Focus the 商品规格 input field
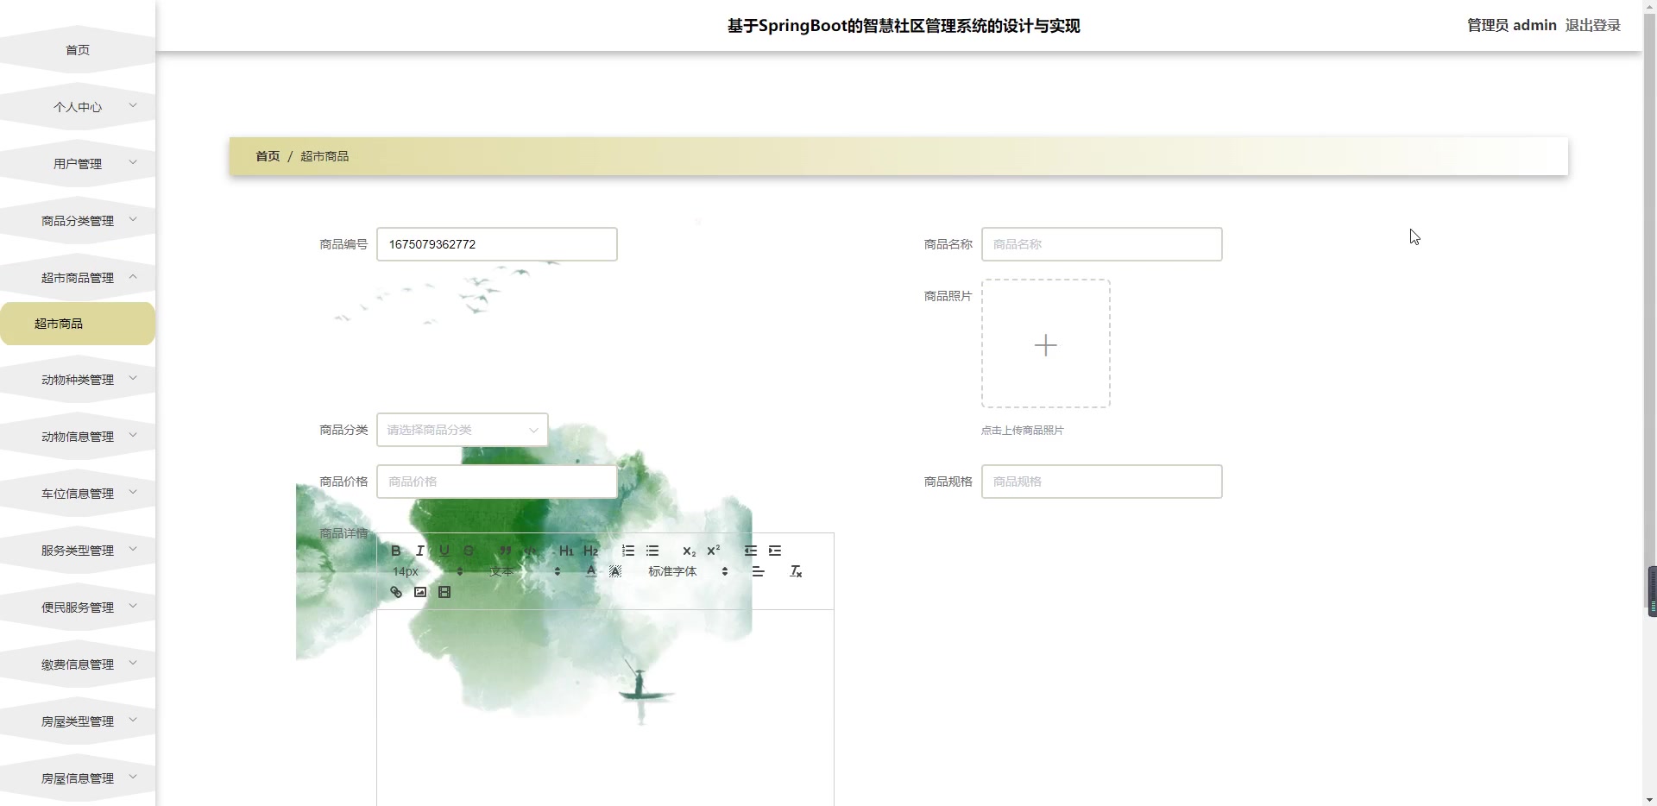The image size is (1657, 806). pos(1102,482)
